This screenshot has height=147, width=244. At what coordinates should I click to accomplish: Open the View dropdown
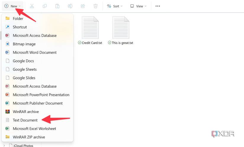[138, 6]
